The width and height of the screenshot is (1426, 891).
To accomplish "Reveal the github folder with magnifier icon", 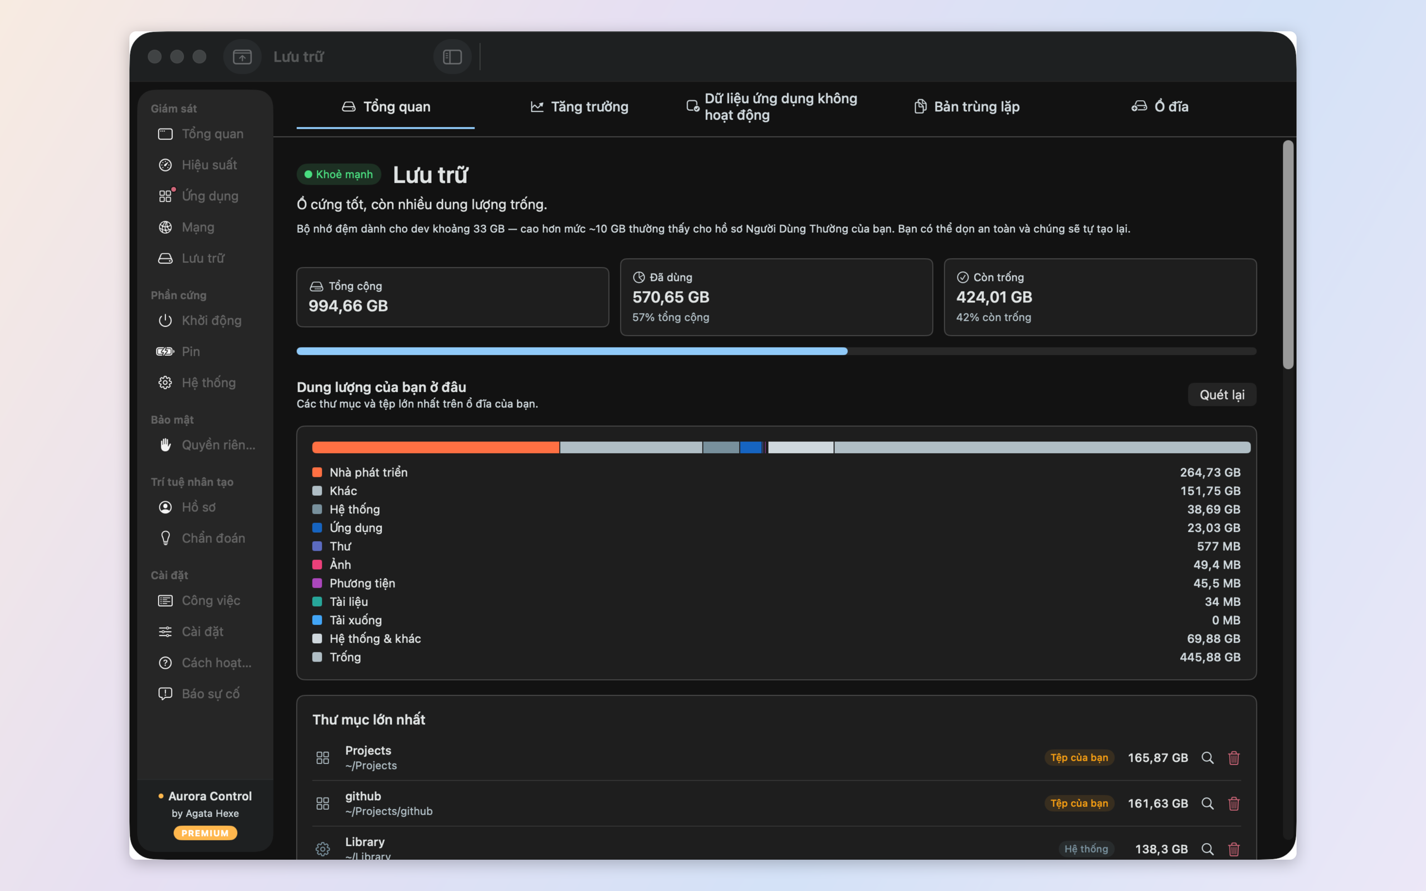I will point(1208,803).
